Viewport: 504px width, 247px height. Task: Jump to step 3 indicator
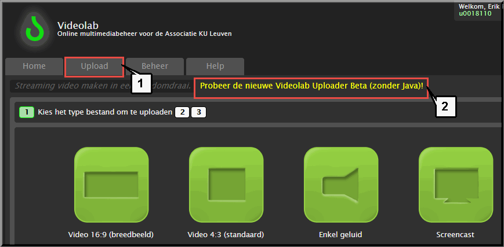coord(199,113)
